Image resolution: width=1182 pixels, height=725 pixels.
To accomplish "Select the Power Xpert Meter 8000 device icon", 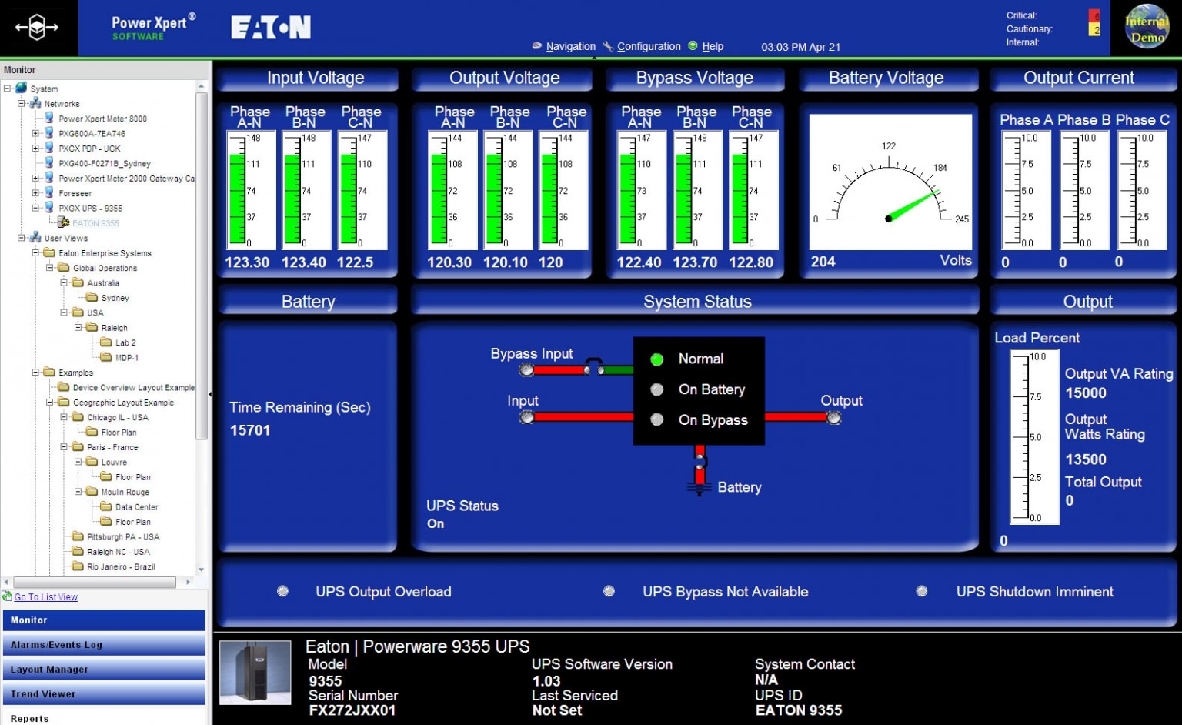I will point(48,119).
